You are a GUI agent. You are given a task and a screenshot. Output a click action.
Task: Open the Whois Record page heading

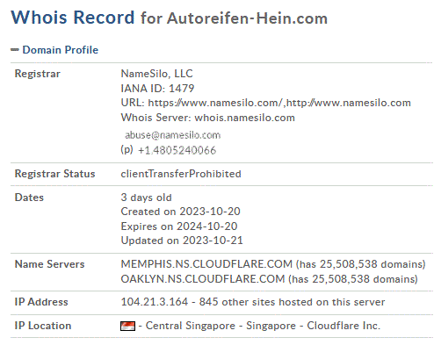click(73, 18)
